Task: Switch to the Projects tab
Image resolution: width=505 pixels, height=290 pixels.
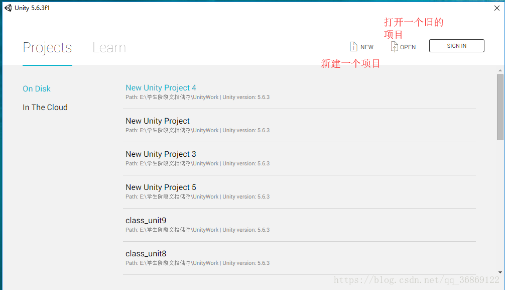Action: point(47,48)
